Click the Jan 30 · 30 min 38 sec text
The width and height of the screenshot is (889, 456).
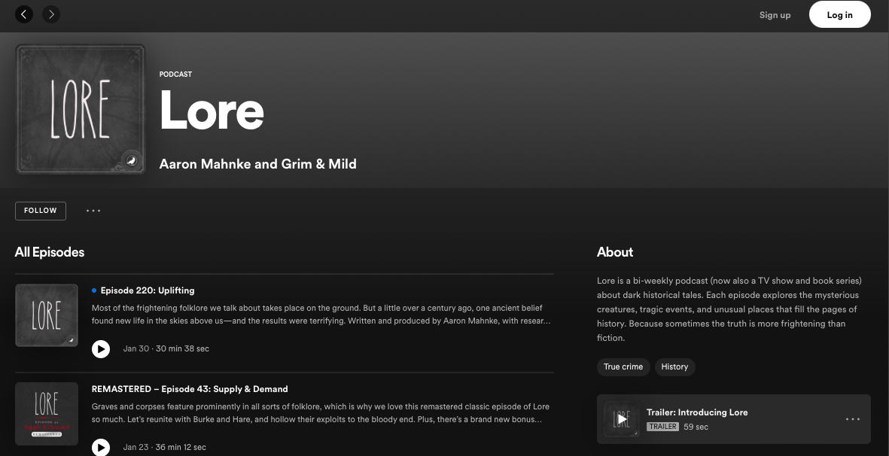pyautogui.click(x=166, y=349)
